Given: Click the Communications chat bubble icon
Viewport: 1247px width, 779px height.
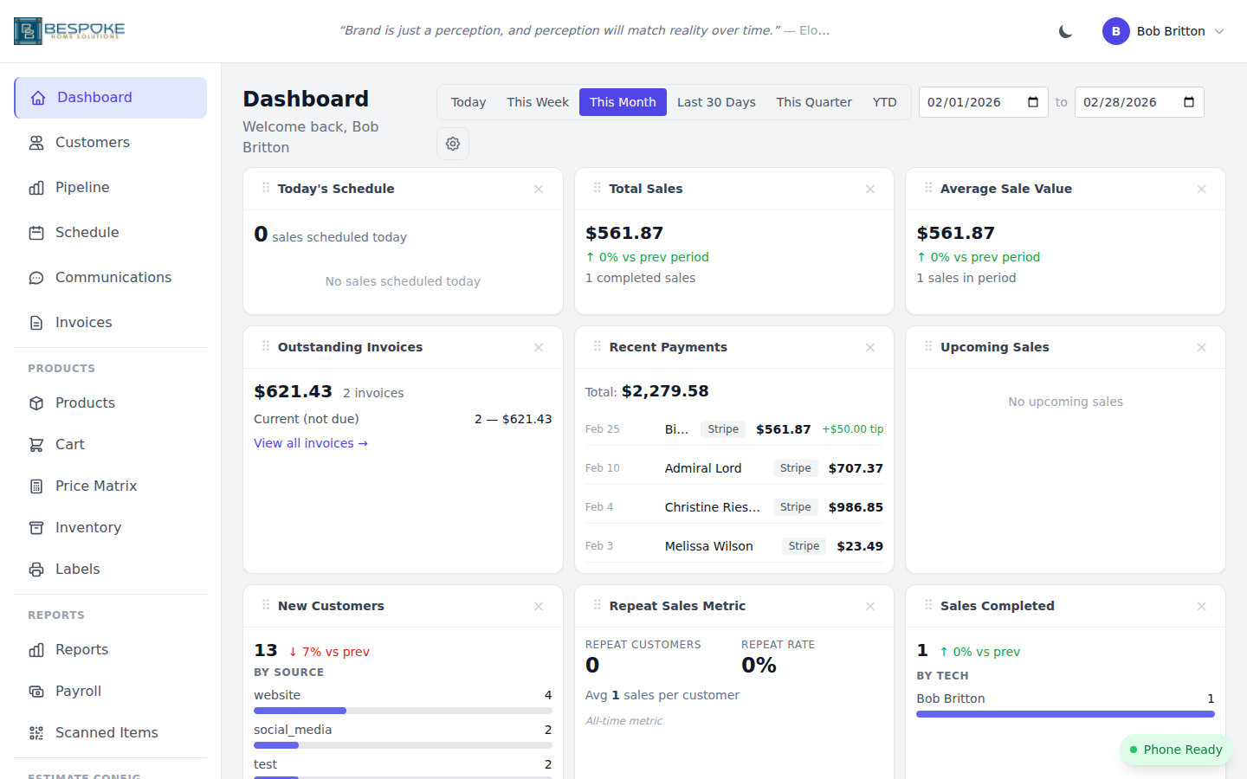Looking at the screenshot, I should click(x=38, y=277).
